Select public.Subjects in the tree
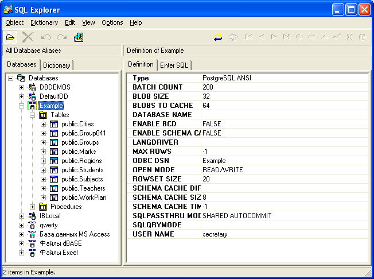 (82, 179)
